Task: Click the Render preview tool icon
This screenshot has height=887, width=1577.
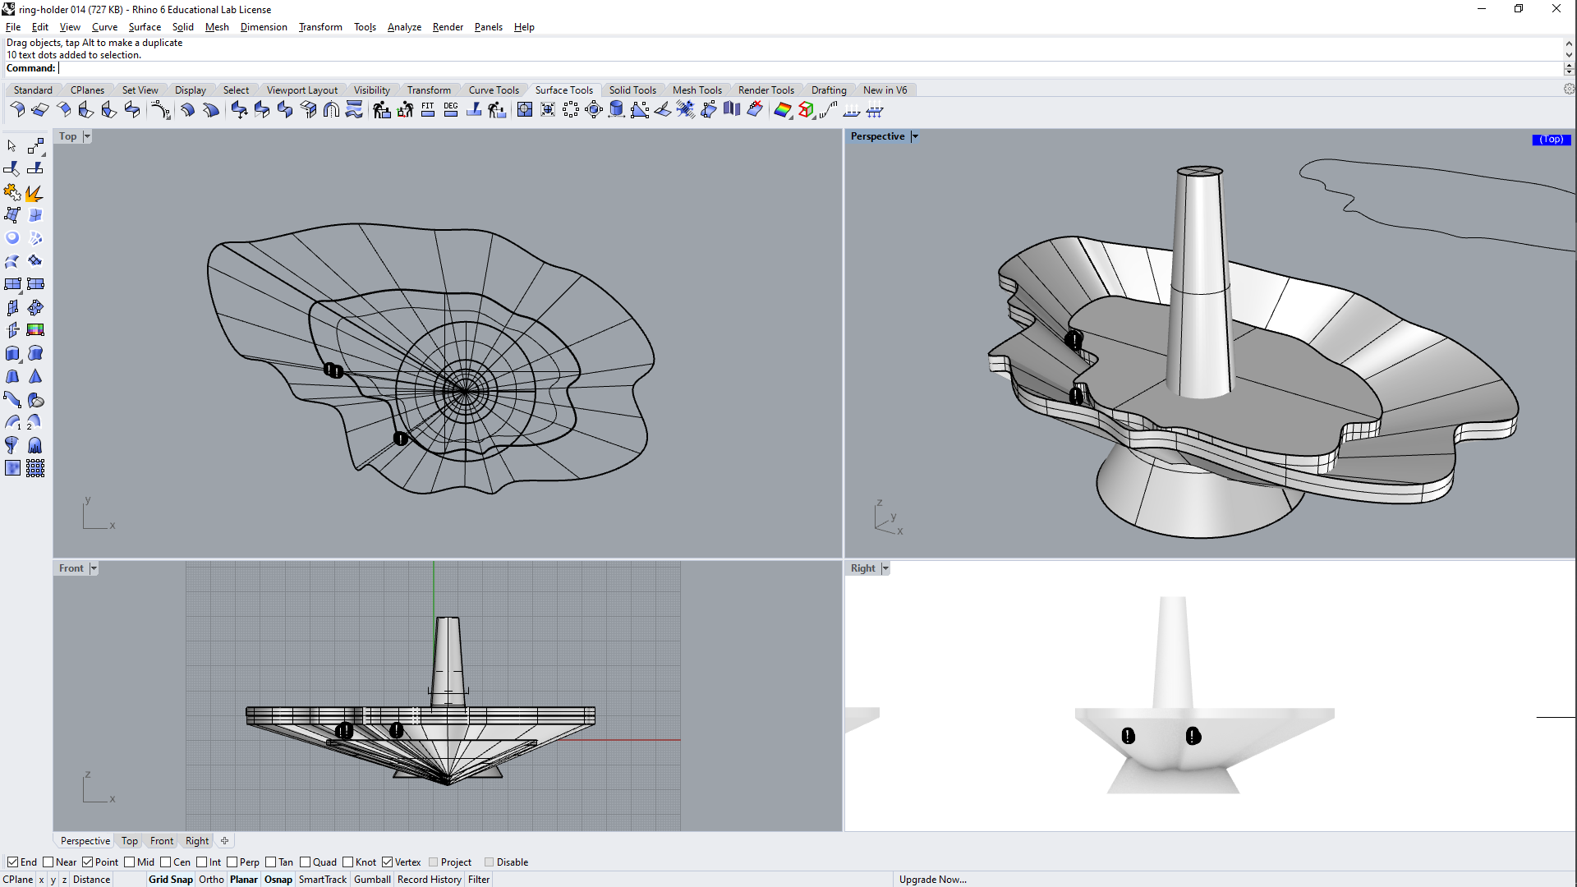Action: pos(782,111)
